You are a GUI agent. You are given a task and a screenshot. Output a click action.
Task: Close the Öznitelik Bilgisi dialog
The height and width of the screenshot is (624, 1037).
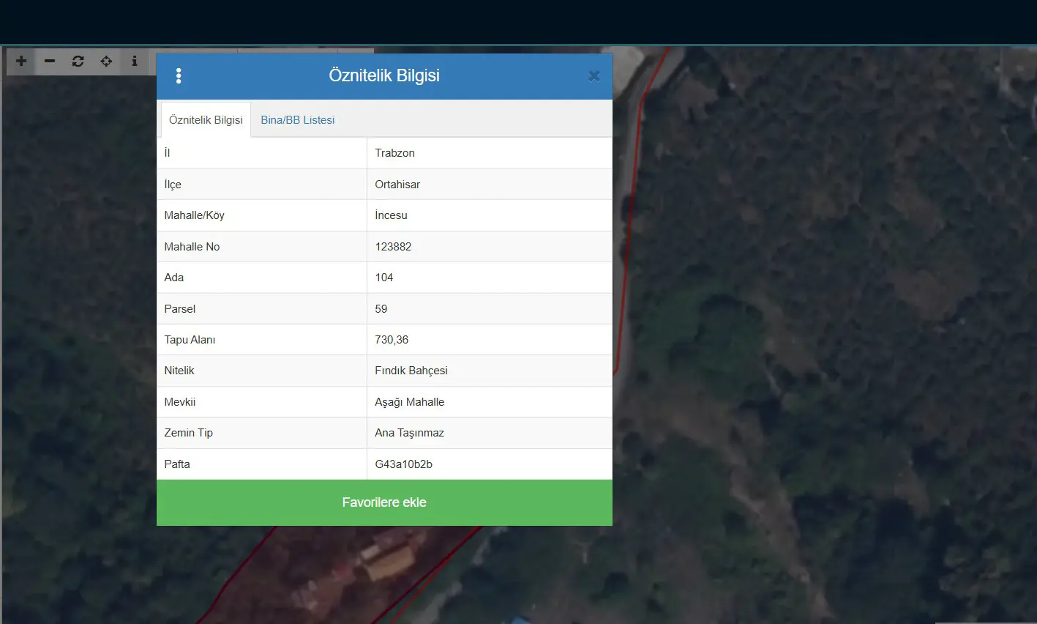click(x=594, y=76)
